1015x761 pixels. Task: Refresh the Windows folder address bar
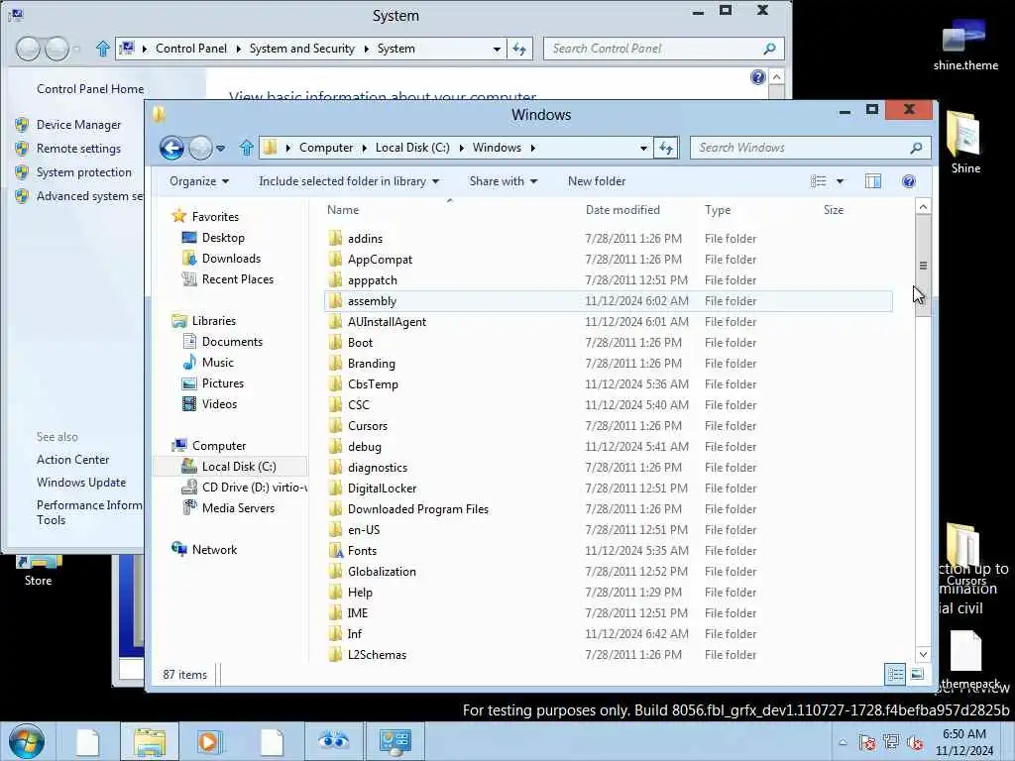pyautogui.click(x=666, y=149)
